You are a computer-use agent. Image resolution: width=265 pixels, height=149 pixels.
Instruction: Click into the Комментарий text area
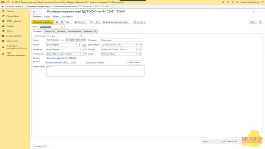coord(96,71)
